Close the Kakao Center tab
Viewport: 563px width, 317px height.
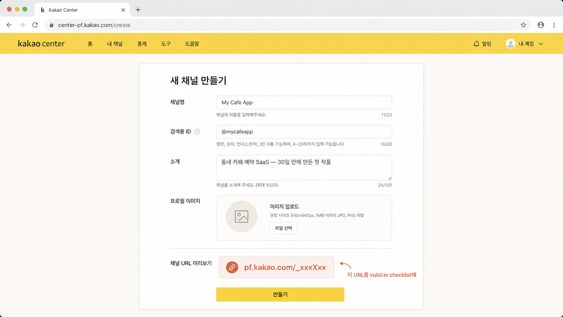point(123,10)
